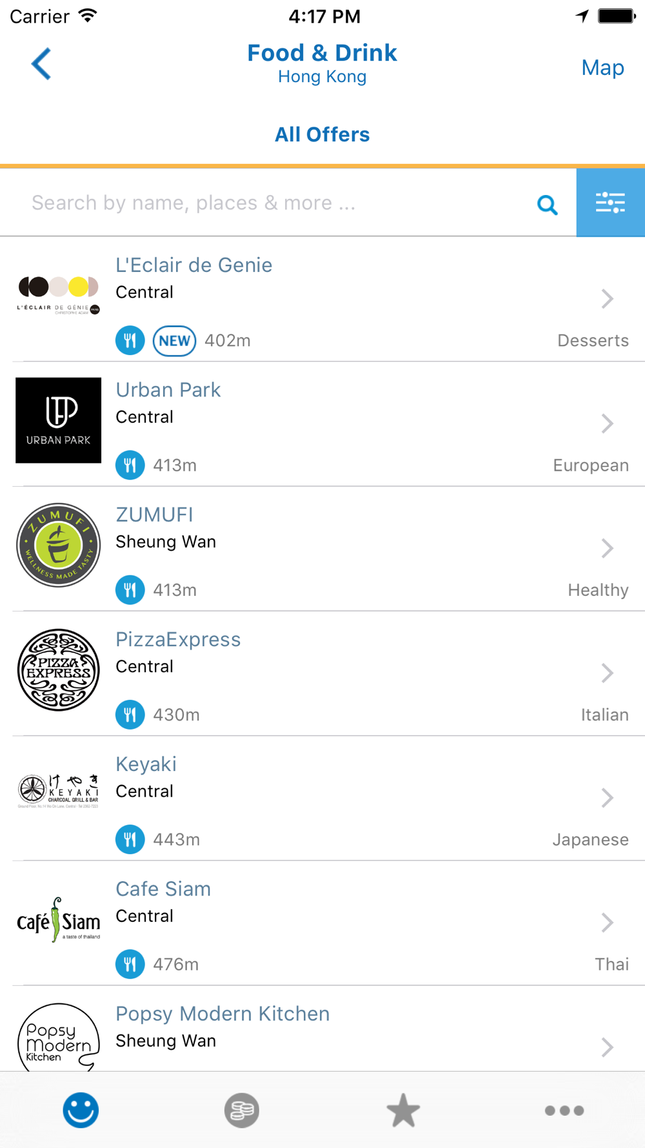645x1148 pixels.
Task: Expand L'Eclair de Genie chevron
Action: click(x=607, y=299)
